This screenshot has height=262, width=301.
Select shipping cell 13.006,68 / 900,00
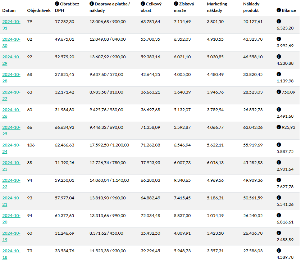click(x=108, y=22)
